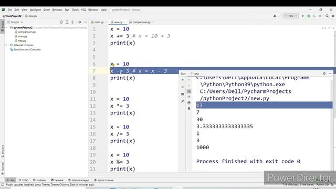Image resolution: width=336 pixels, height=189 pixels.
Task: Click Up the Stack Trace arrow
Action: tap(189, 80)
